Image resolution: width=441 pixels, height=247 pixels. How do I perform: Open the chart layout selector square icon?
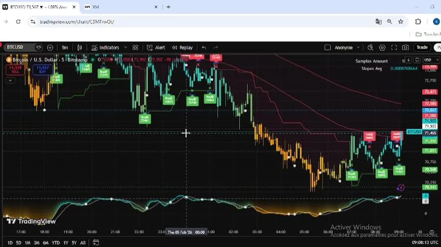click(x=327, y=48)
